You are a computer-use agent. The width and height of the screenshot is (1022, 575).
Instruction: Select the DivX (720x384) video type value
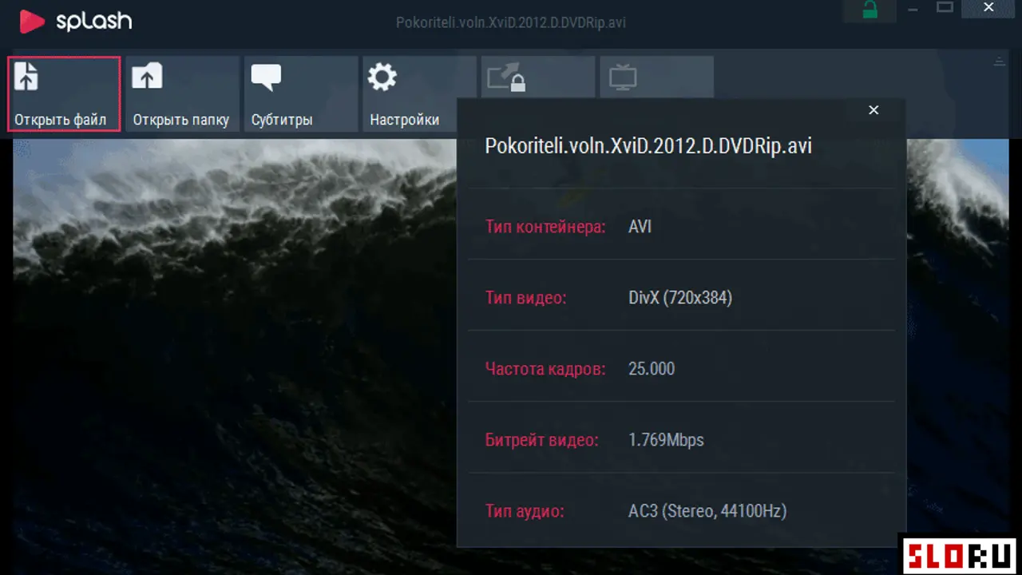680,298
